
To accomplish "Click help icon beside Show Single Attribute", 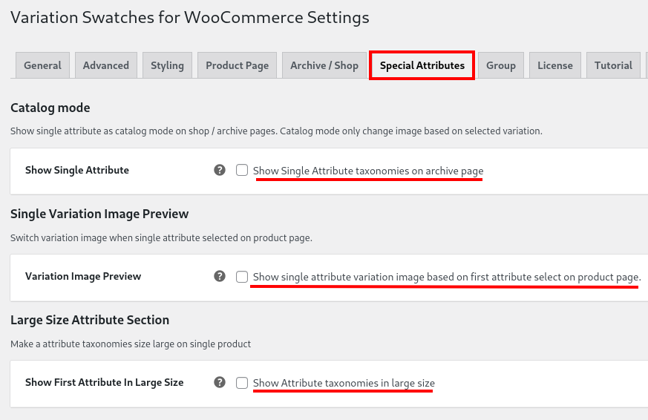I will click(220, 170).
